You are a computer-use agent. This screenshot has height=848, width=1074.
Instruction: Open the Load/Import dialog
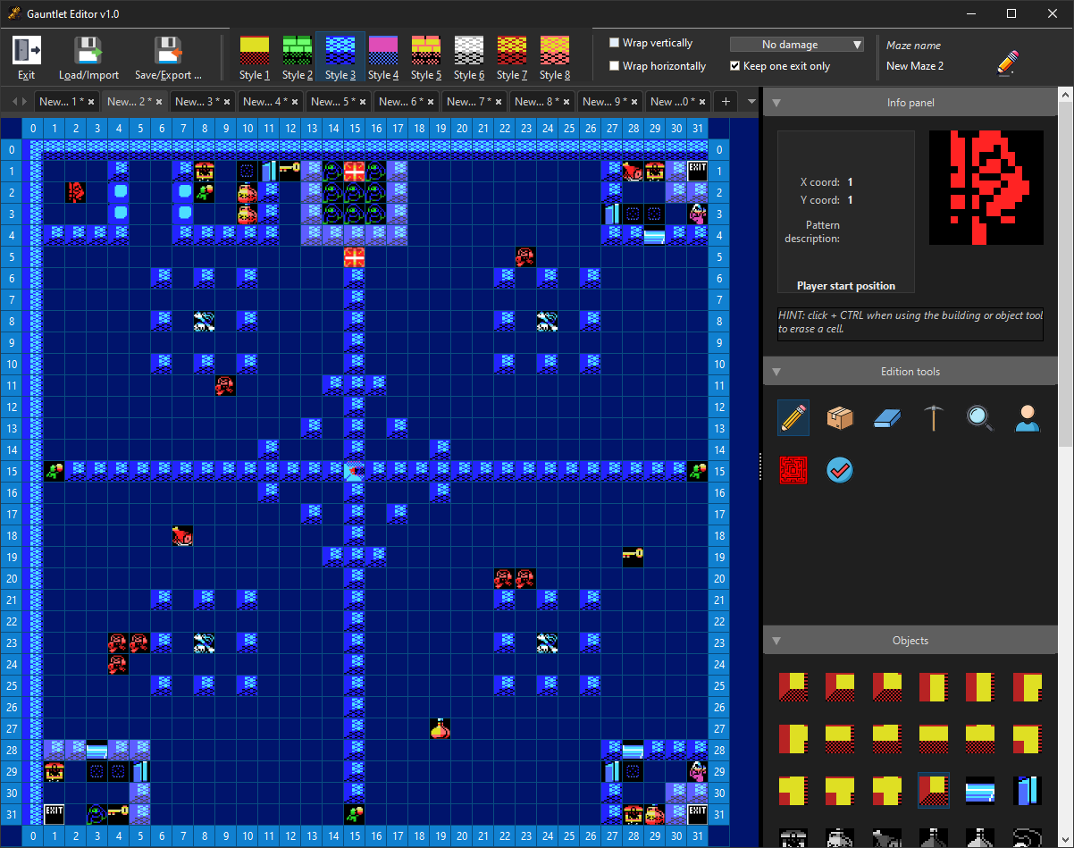coord(88,58)
